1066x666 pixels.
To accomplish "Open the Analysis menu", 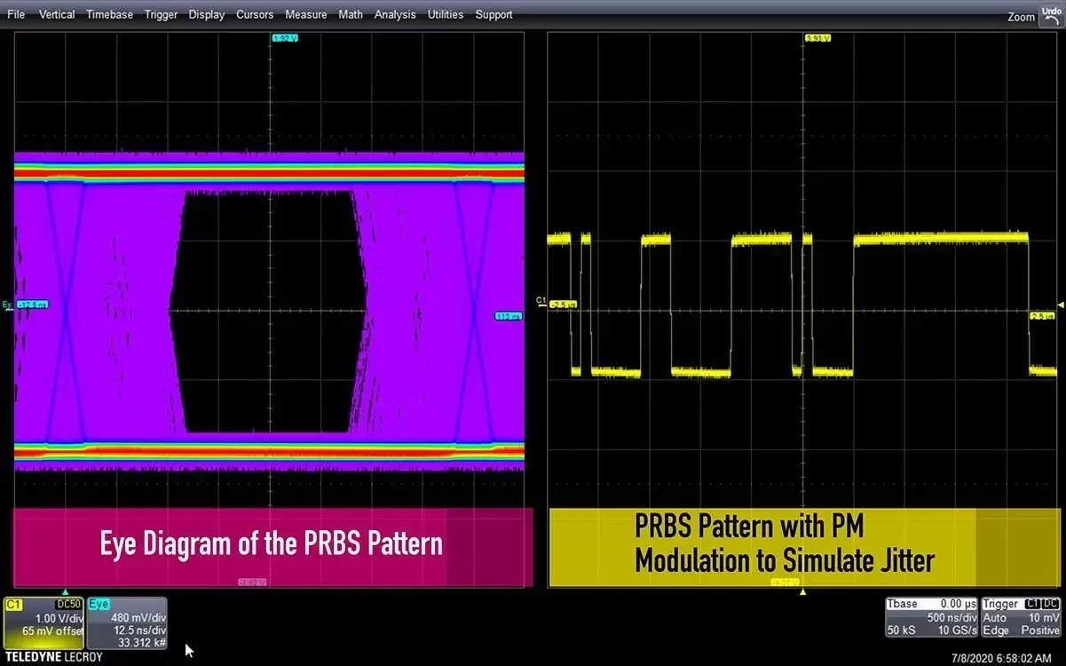I will click(395, 14).
